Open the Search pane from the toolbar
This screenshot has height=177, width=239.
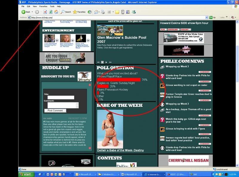coord(66,12)
